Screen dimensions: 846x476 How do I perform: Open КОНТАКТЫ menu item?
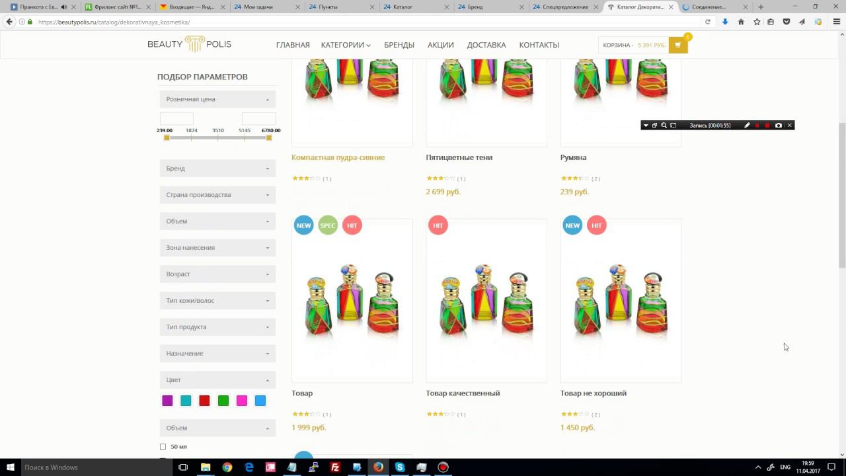tap(539, 45)
